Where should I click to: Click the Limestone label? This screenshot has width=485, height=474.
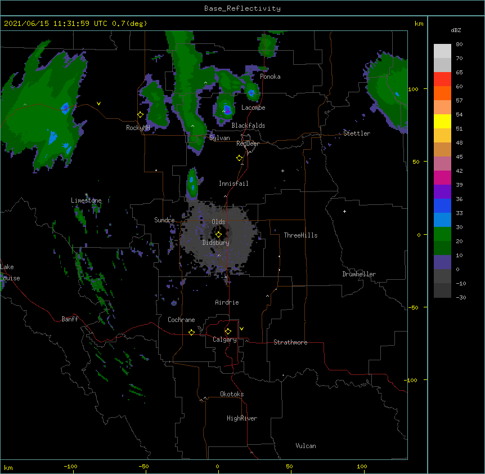click(x=86, y=200)
